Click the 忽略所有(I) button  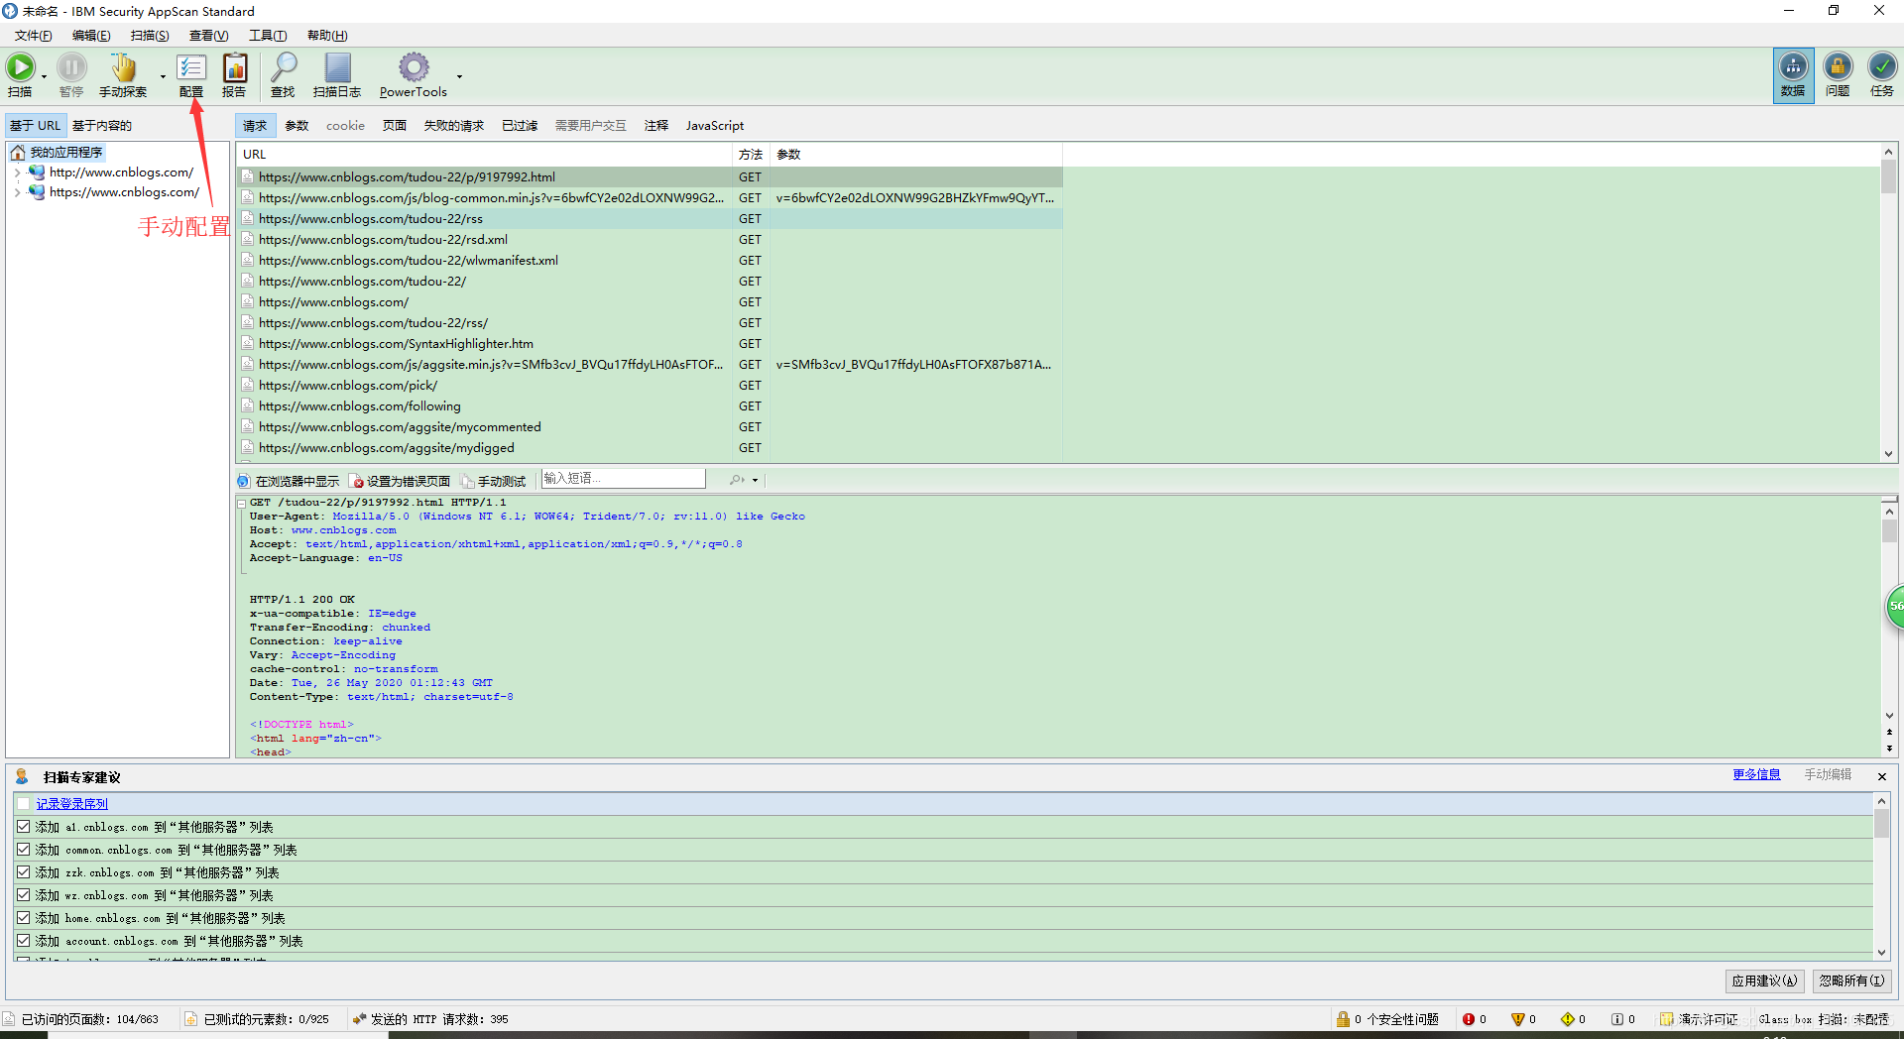1851,981
